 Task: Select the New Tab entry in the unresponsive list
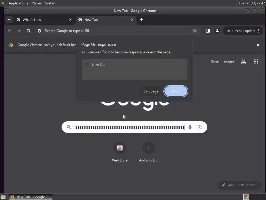click(134, 65)
